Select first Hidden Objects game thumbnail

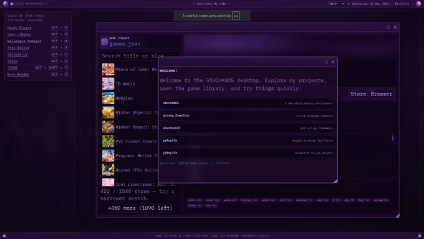[x=108, y=112]
